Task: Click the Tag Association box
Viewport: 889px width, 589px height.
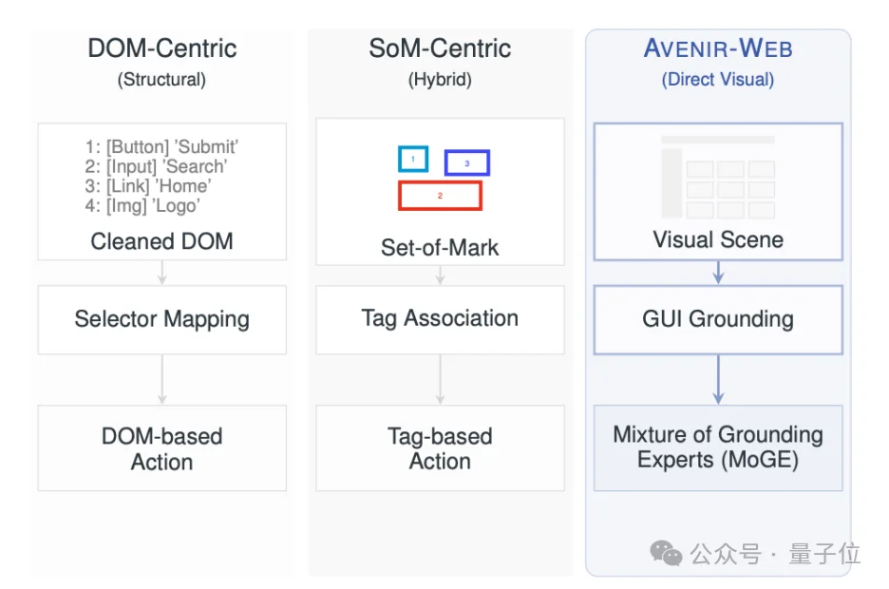Action: coord(440,319)
